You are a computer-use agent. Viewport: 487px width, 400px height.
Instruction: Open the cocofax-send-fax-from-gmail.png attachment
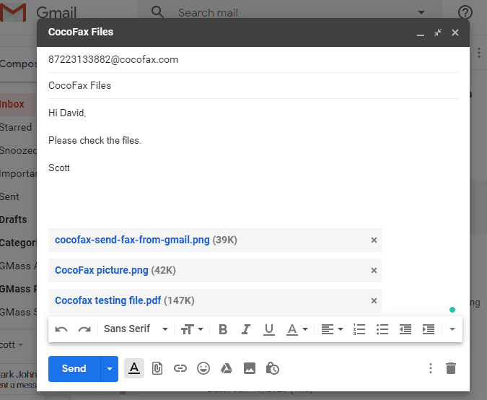(x=133, y=240)
